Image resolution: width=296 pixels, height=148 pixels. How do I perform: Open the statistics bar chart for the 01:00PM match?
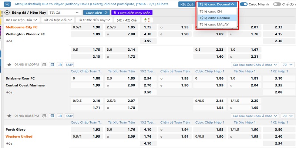click(x=60, y=64)
